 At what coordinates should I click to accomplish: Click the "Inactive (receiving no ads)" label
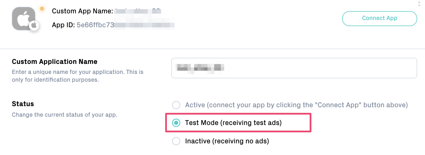point(227,141)
